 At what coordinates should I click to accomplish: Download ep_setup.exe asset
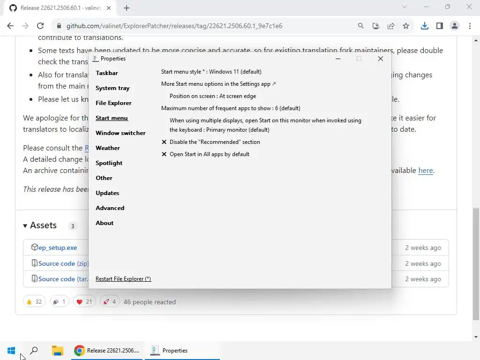(x=58, y=247)
